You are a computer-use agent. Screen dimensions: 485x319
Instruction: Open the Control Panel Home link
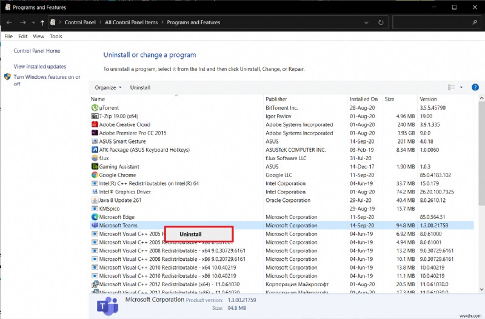pyautogui.click(x=37, y=51)
